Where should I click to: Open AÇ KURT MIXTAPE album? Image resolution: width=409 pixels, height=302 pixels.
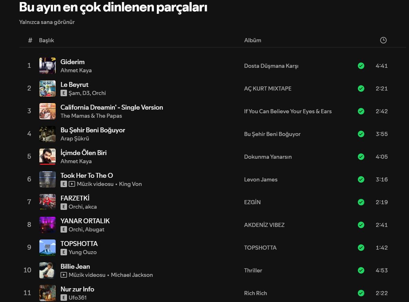pyautogui.click(x=268, y=88)
